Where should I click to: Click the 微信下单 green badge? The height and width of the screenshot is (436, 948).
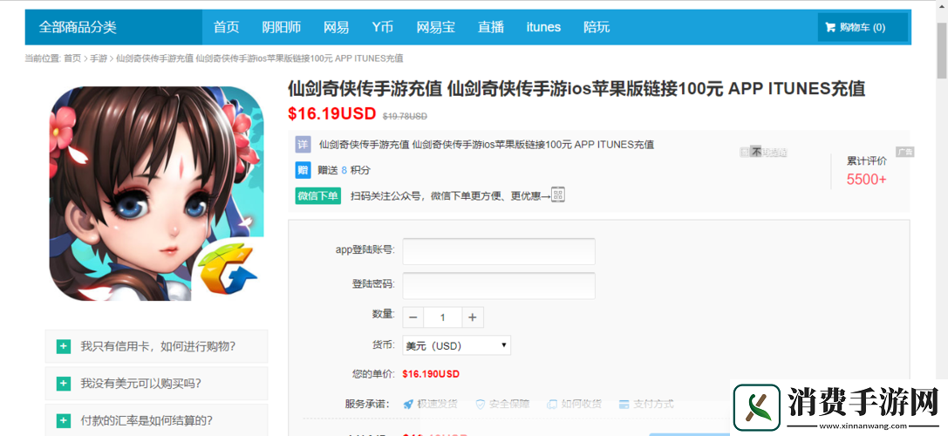(x=318, y=195)
